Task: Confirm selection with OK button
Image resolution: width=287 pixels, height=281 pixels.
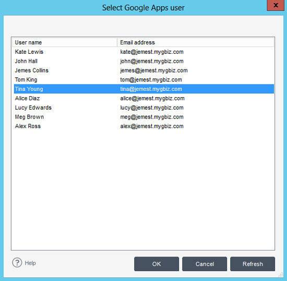Action: point(157,264)
